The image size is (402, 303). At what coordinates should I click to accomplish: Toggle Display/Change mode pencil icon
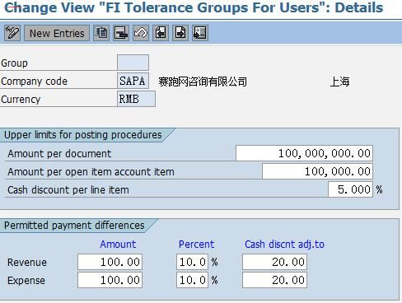[12, 33]
